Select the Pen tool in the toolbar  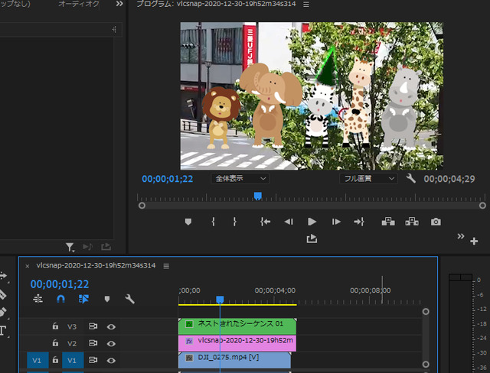2,312
